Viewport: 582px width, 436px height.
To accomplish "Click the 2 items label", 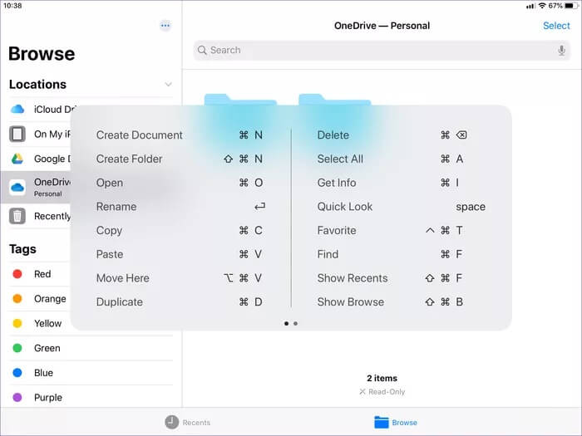I will click(x=382, y=378).
